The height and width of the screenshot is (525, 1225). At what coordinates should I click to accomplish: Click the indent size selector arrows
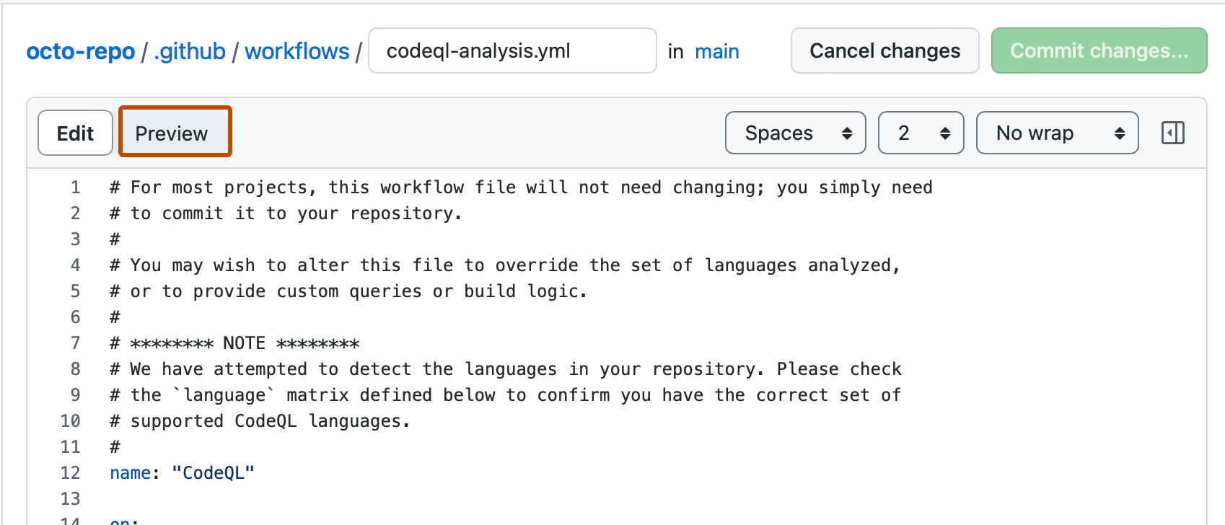pos(946,133)
